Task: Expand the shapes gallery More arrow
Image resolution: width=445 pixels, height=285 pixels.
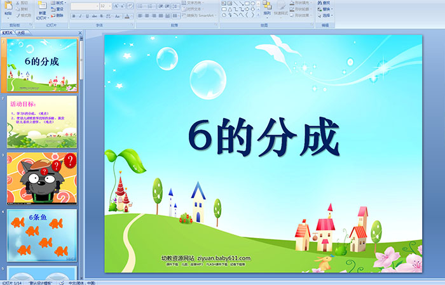Action: pos(258,15)
